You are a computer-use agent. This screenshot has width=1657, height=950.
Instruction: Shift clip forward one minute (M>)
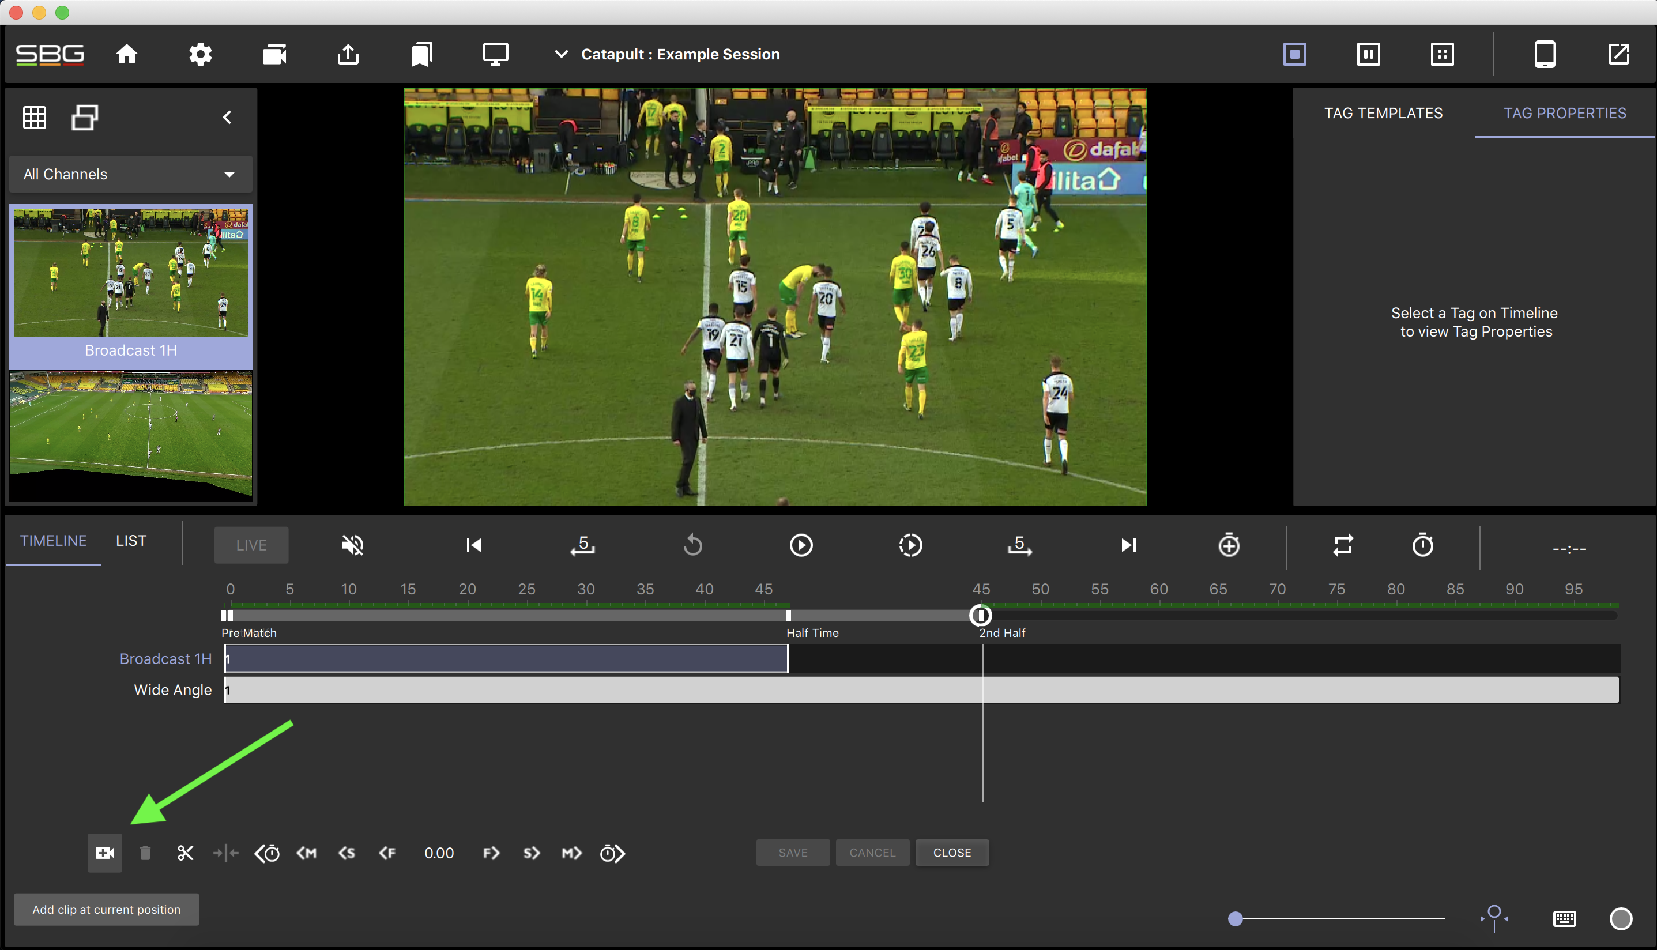(x=572, y=853)
